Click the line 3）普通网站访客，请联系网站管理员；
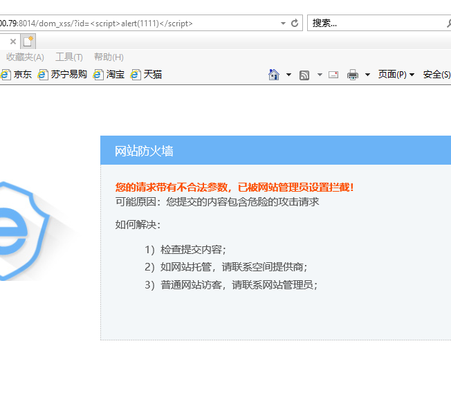Viewport: 451px width, 393px height. pyautogui.click(x=231, y=285)
